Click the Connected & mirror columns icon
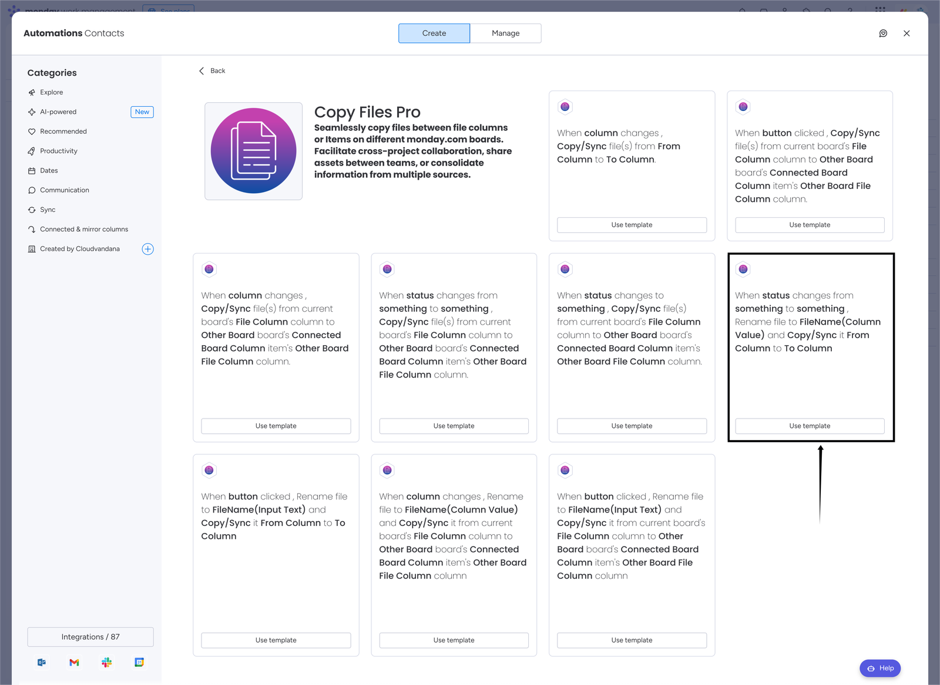The image size is (940, 685). (x=32, y=230)
